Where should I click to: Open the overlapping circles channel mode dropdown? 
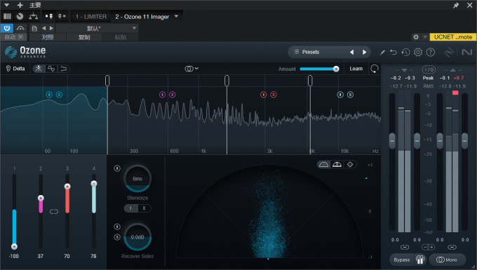click(192, 69)
